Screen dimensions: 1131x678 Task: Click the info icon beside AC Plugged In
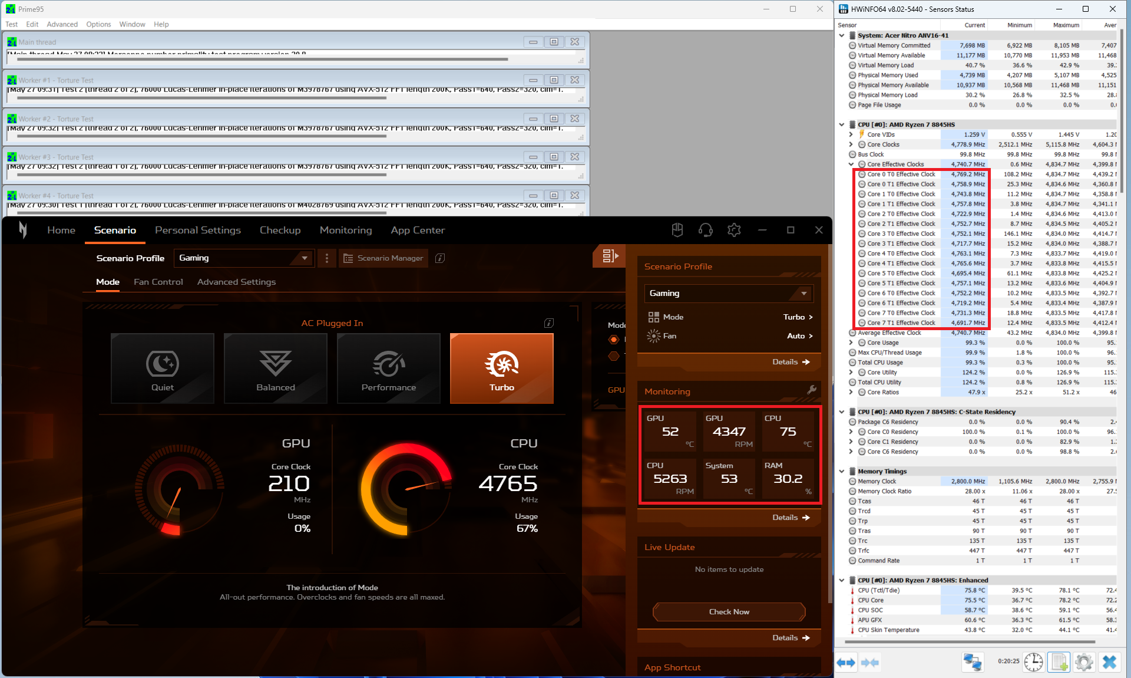coord(548,323)
